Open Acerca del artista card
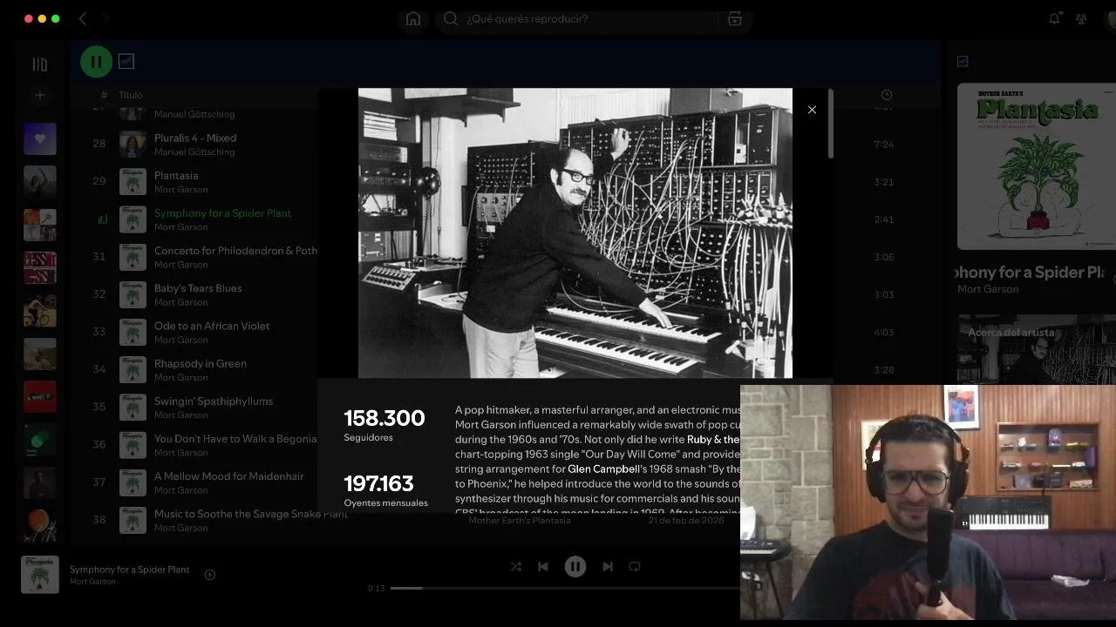The image size is (1116, 627). (1037, 348)
